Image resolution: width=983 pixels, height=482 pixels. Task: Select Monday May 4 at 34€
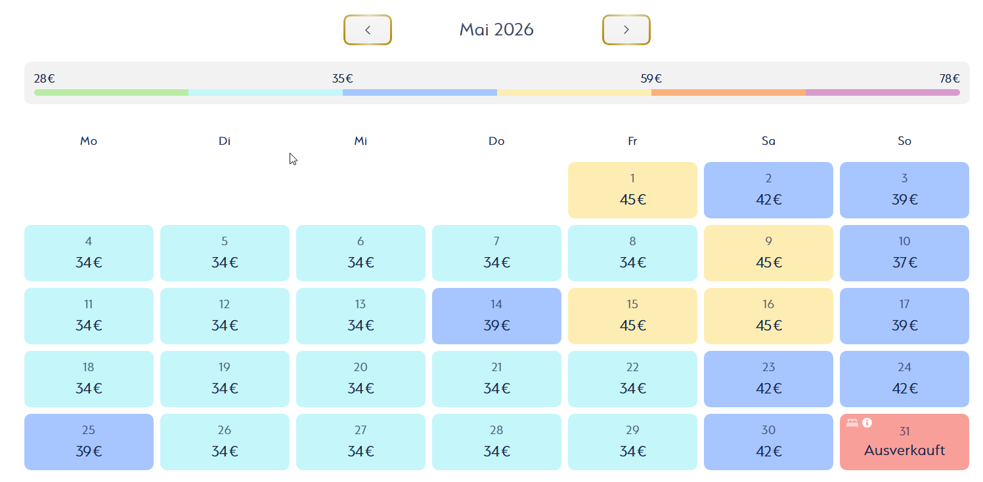(x=89, y=253)
